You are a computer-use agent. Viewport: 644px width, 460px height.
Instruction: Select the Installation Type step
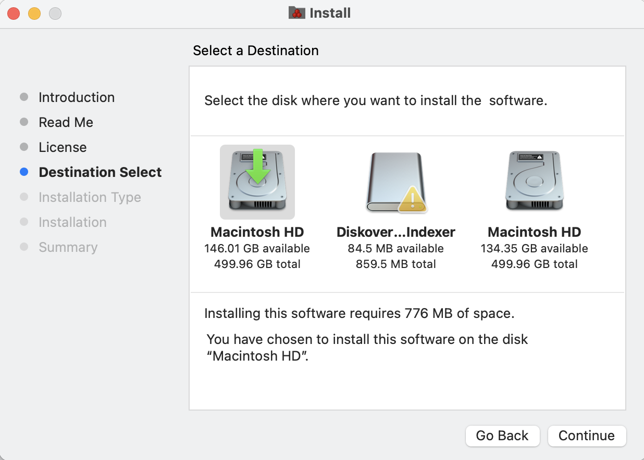click(89, 197)
